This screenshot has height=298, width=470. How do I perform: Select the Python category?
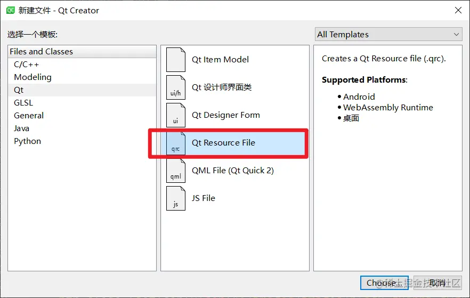click(x=82, y=141)
